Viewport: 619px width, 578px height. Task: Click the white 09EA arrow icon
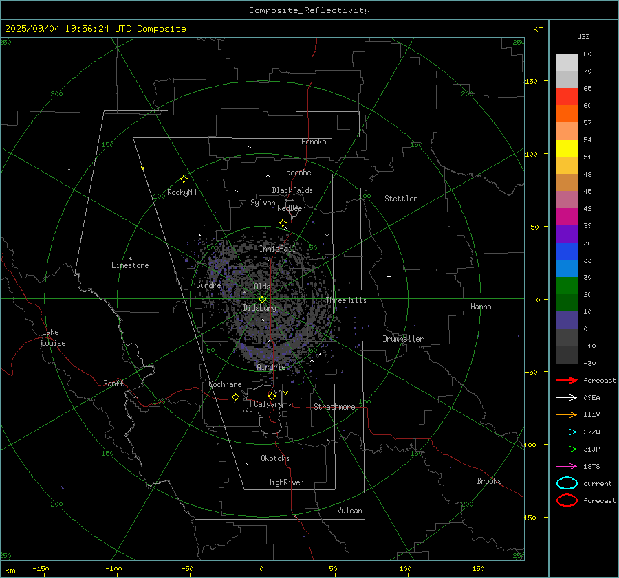tap(567, 398)
